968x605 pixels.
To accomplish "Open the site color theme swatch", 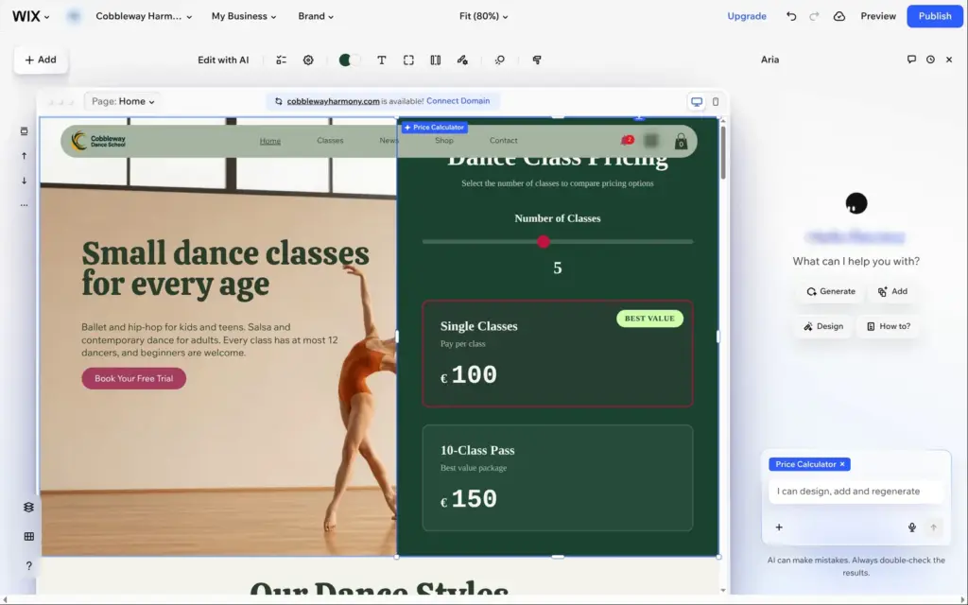I will [x=349, y=60].
